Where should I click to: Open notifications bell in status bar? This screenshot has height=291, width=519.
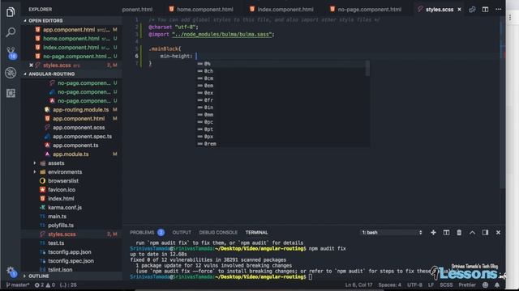click(497, 285)
